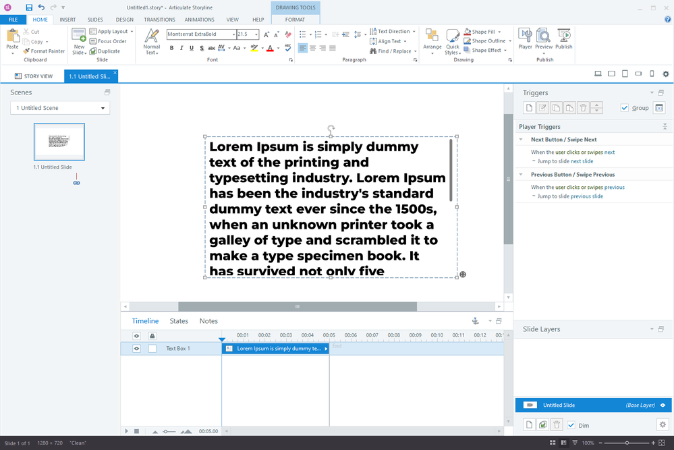Hide Text Box 1 using eye icon

point(136,349)
